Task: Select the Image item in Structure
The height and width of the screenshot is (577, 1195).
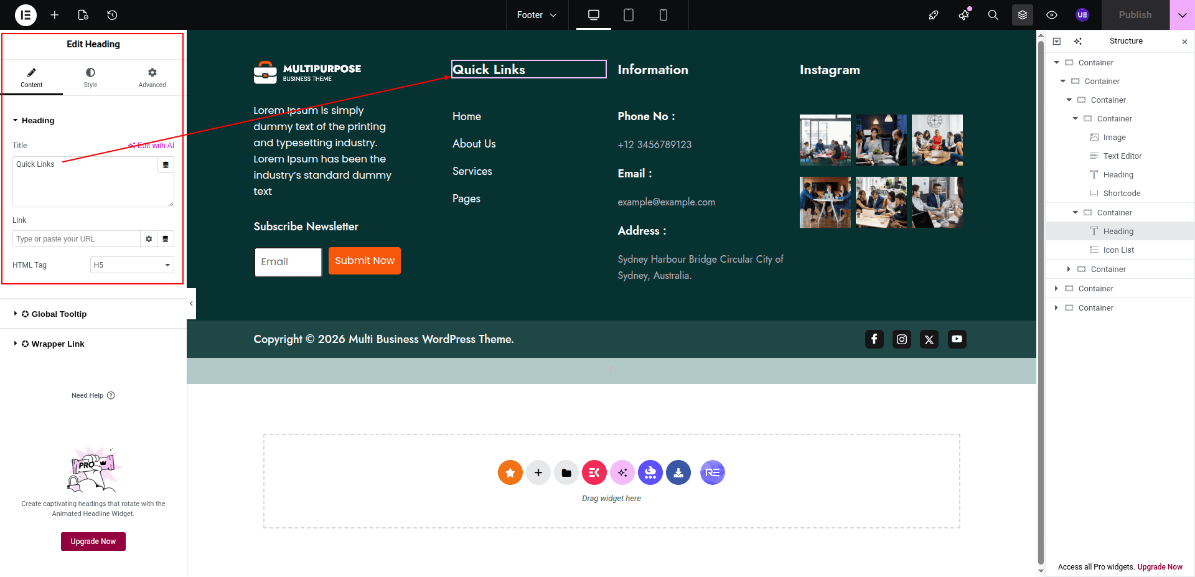Action: pos(1120,138)
